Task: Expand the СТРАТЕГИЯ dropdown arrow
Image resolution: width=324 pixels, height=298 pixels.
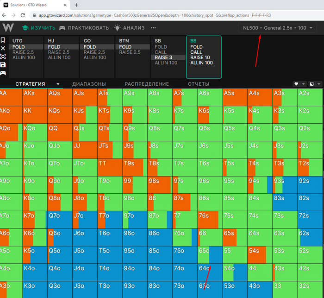Action: [x=58, y=84]
